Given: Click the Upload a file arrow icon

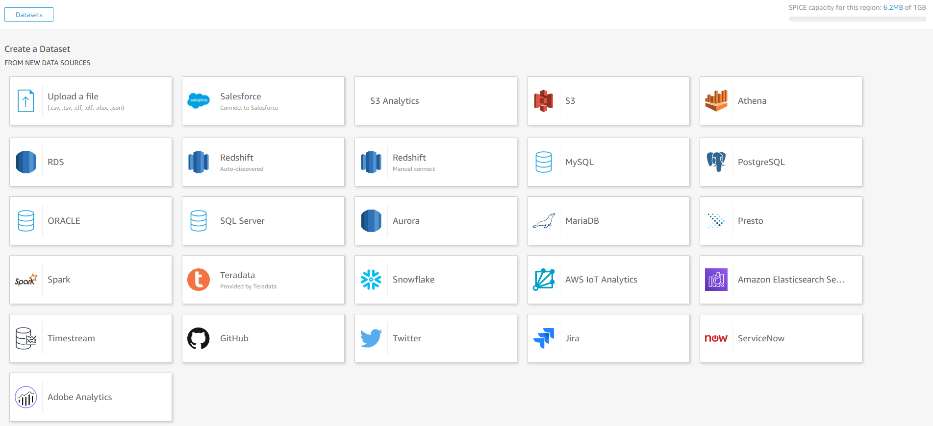Looking at the screenshot, I should point(26,101).
